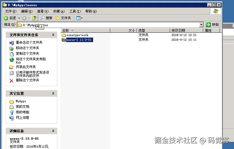The width and height of the screenshot is (234, 149).
Task: Maximize the explorer window
Action: click(214, 5)
